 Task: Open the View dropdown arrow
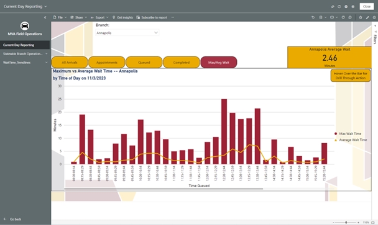pos(337,17)
